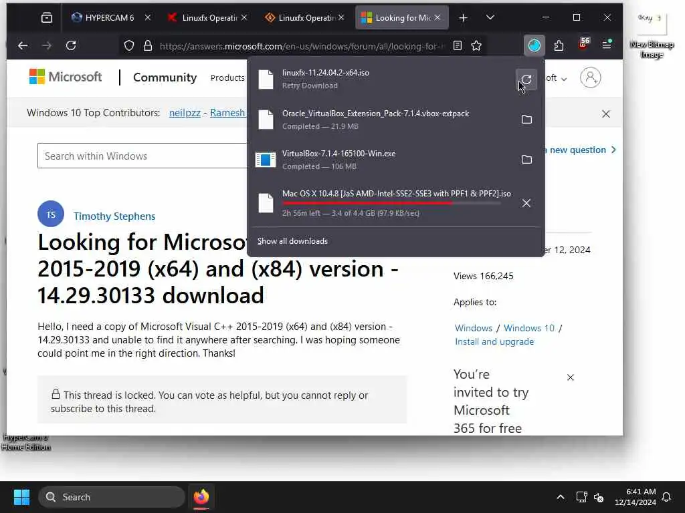Open contributor neilpzz profile

point(185,112)
